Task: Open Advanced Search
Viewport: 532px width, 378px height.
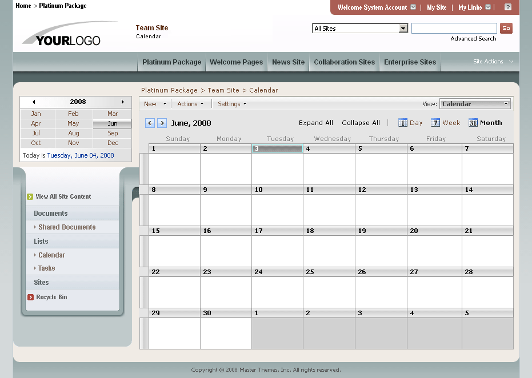Action: click(x=473, y=38)
